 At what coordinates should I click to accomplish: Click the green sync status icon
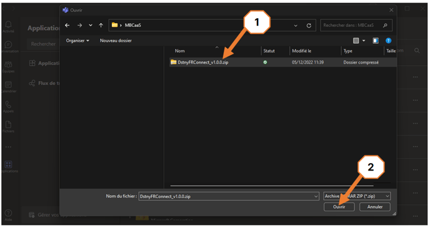(x=265, y=62)
